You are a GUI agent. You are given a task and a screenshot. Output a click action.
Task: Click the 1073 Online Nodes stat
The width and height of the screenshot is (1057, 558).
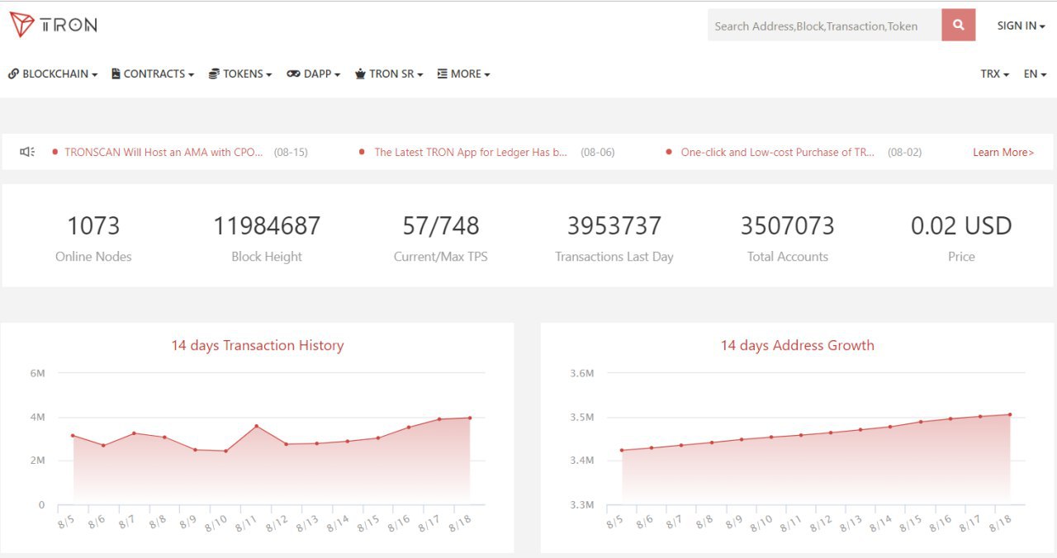point(93,237)
